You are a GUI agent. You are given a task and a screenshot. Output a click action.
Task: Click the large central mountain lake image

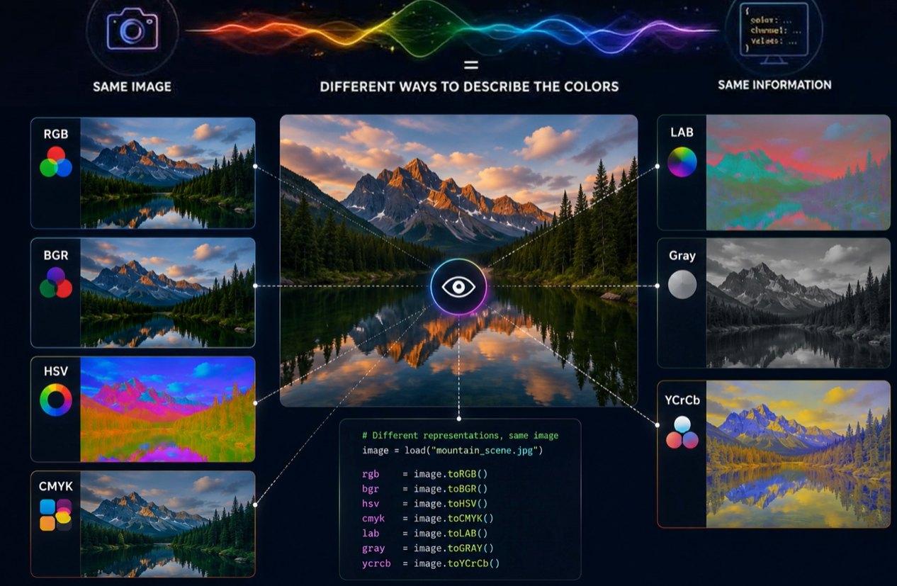pyautogui.click(x=458, y=260)
